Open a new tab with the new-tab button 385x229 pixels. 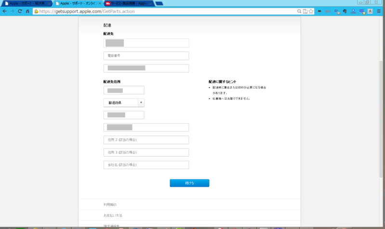pyautogui.click(x=159, y=3)
